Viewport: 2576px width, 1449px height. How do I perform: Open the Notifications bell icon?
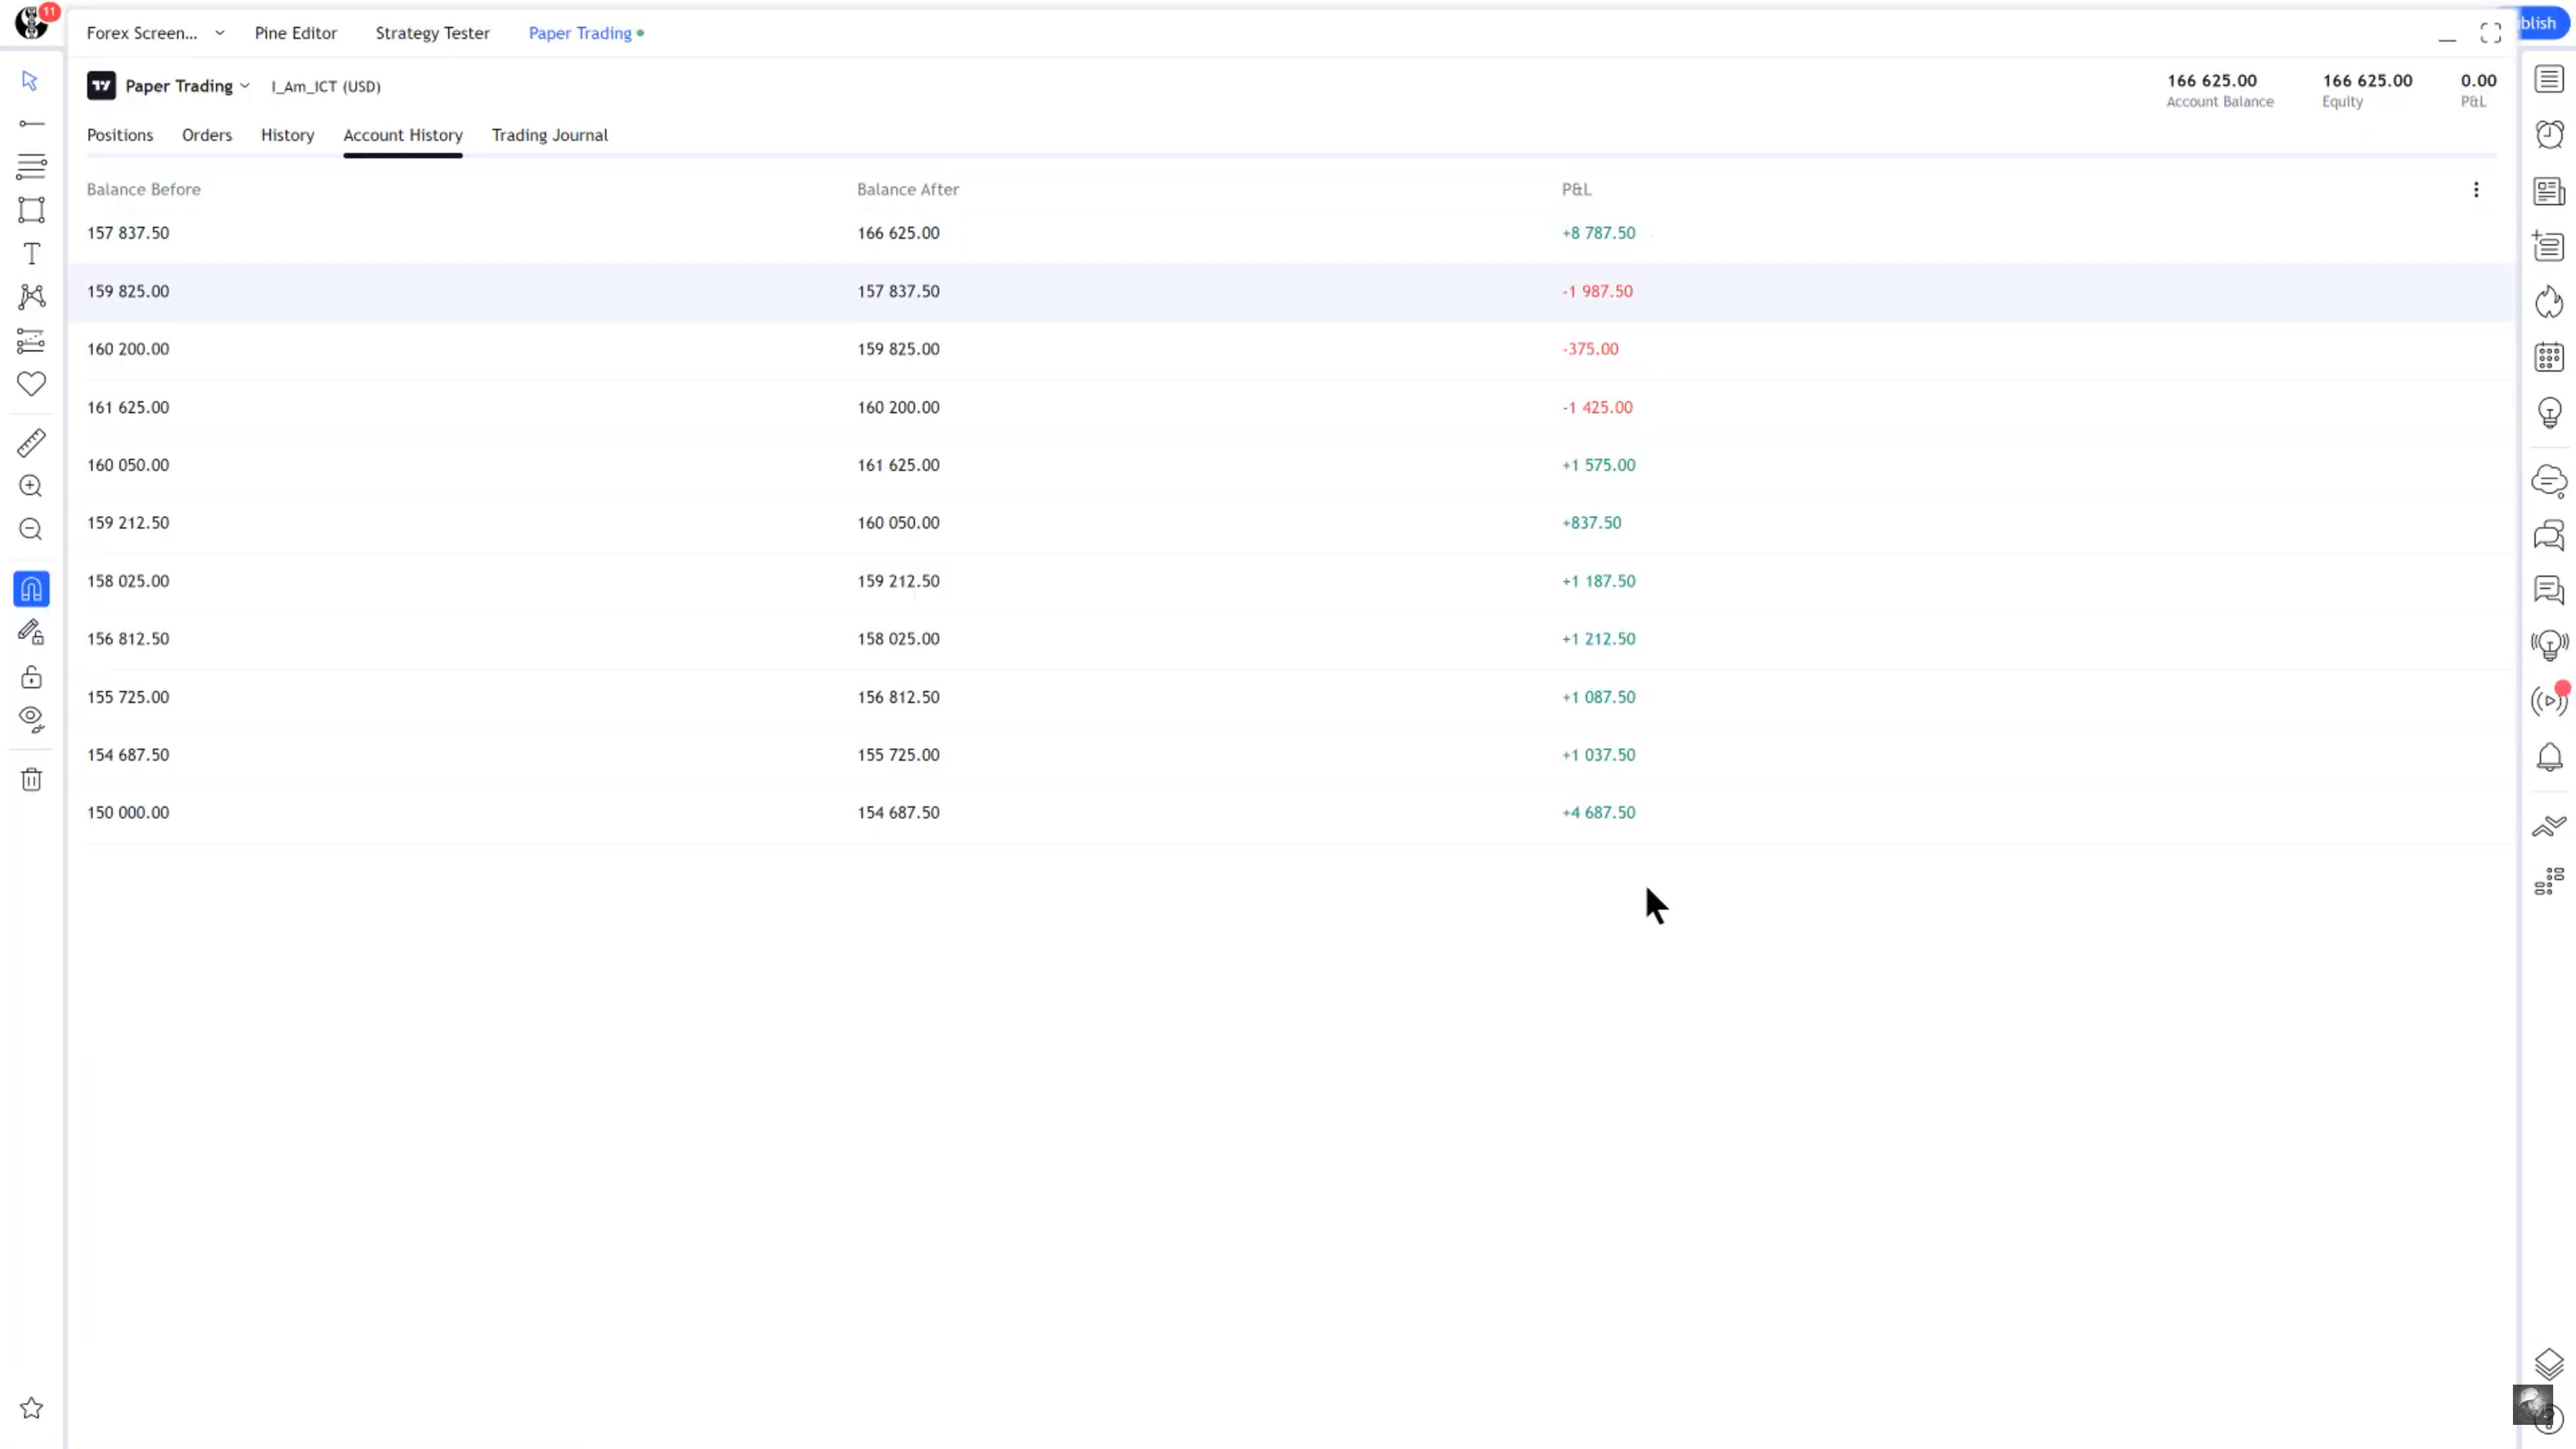(2549, 757)
